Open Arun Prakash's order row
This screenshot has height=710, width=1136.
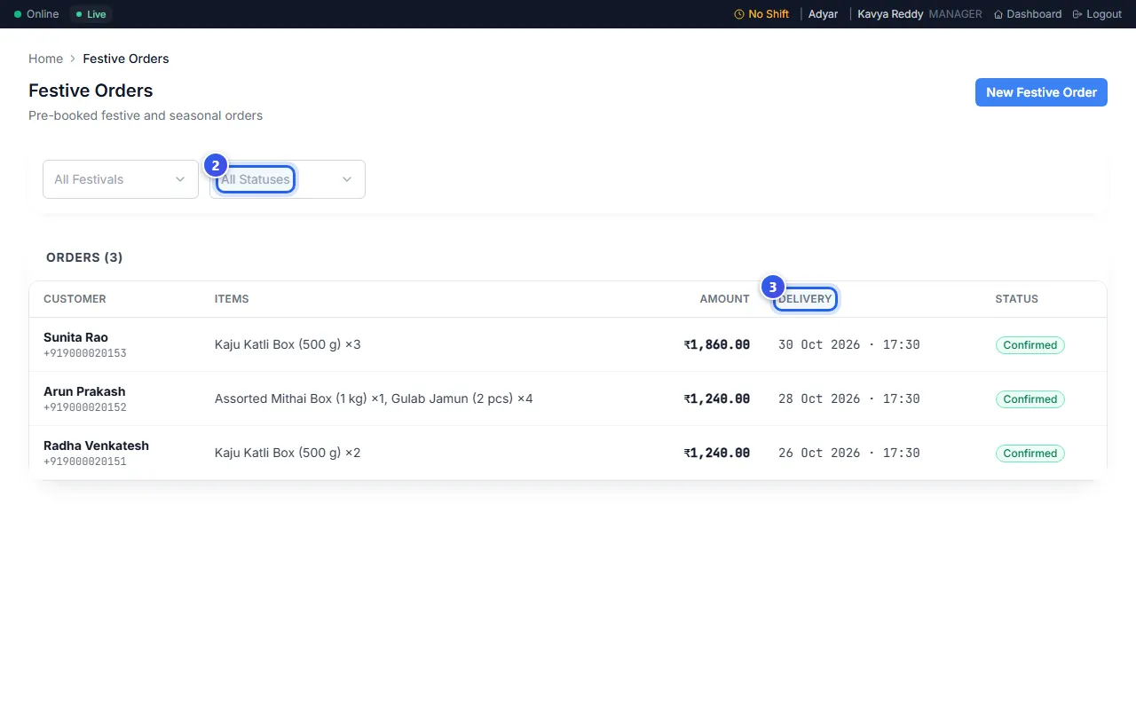568,398
